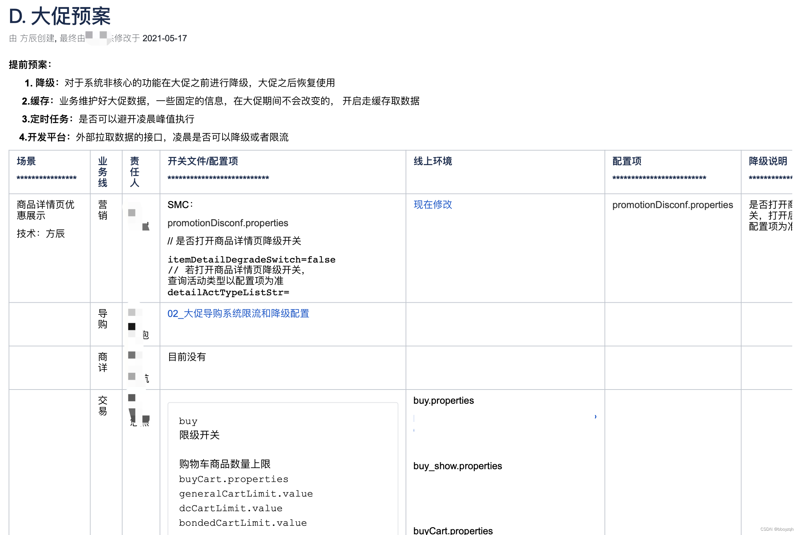This screenshot has height=535, width=799.
Task: Click the 降级说明 column header
Action: 768,161
